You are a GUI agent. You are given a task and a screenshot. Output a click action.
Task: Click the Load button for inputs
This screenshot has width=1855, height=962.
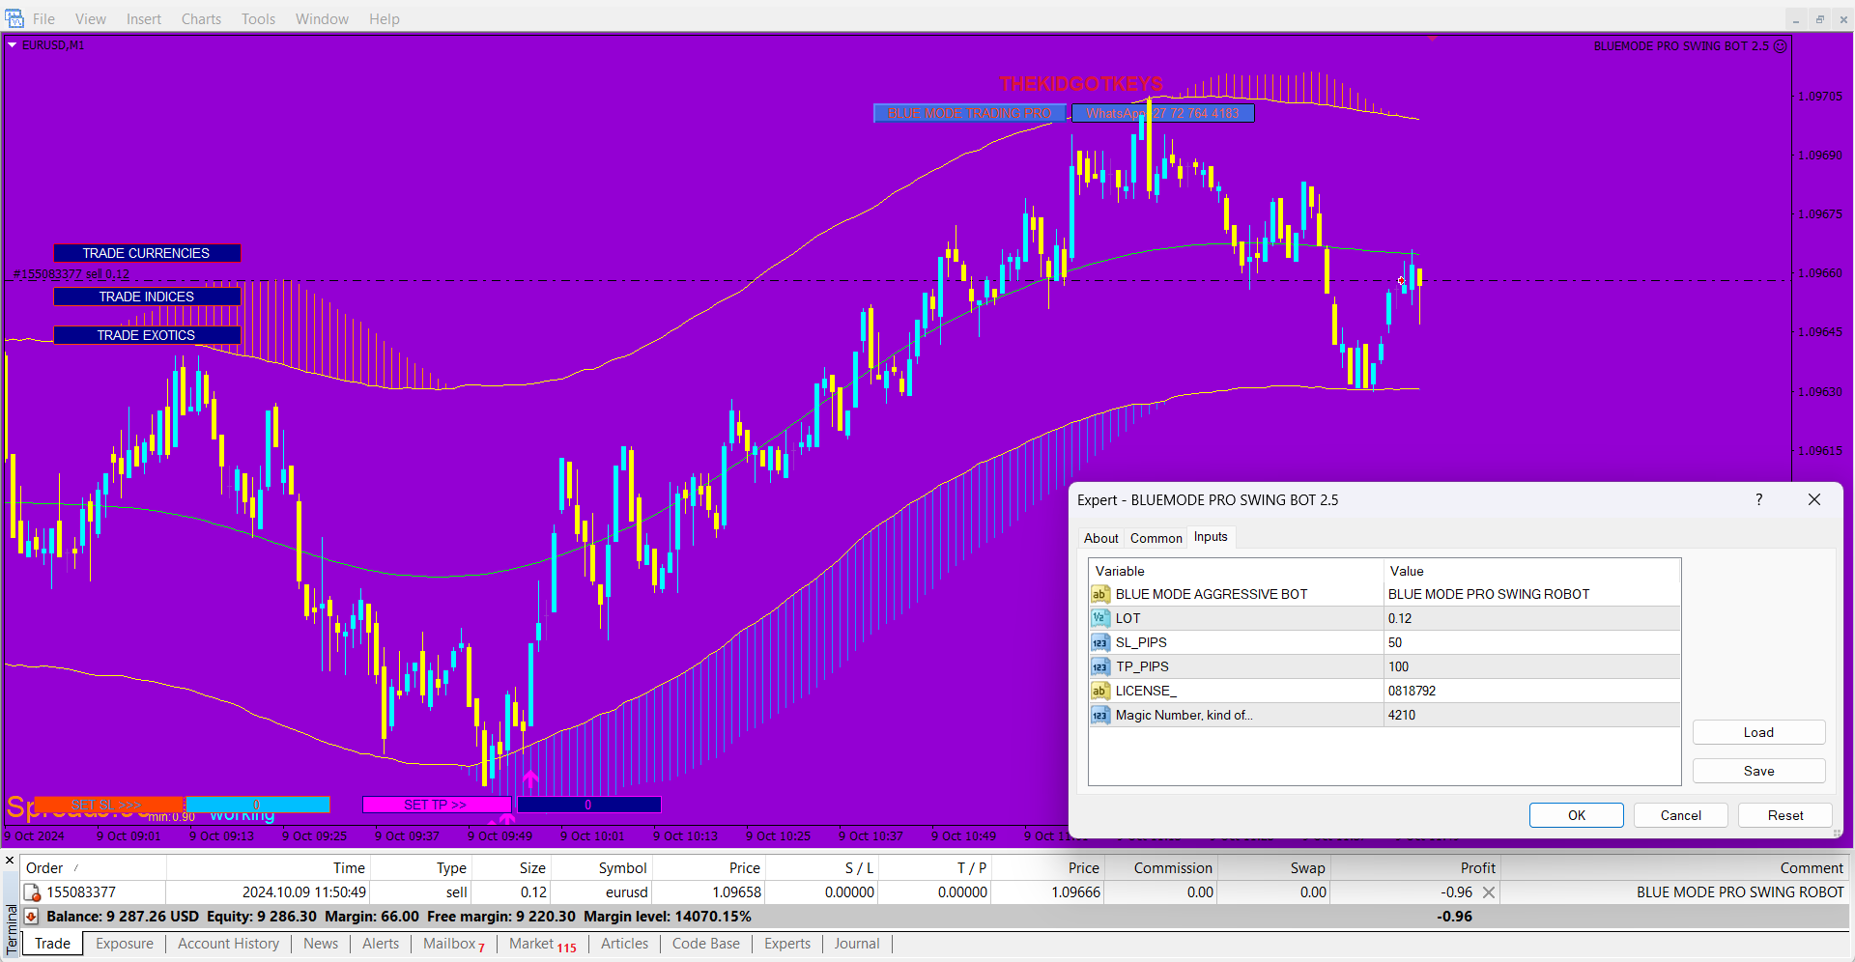click(1757, 732)
